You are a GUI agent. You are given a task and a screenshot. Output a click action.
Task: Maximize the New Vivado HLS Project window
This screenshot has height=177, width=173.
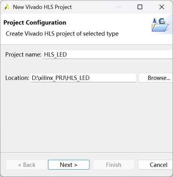click(x=140, y=7)
